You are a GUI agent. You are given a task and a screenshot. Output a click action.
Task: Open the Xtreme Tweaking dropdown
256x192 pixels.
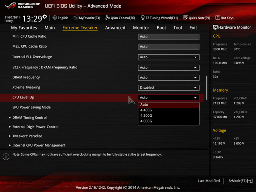point(169,88)
